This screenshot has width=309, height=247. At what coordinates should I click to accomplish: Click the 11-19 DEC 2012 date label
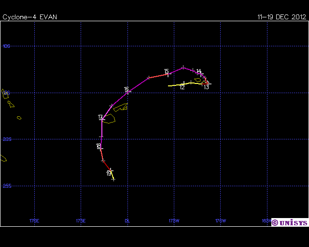pyautogui.click(x=281, y=17)
